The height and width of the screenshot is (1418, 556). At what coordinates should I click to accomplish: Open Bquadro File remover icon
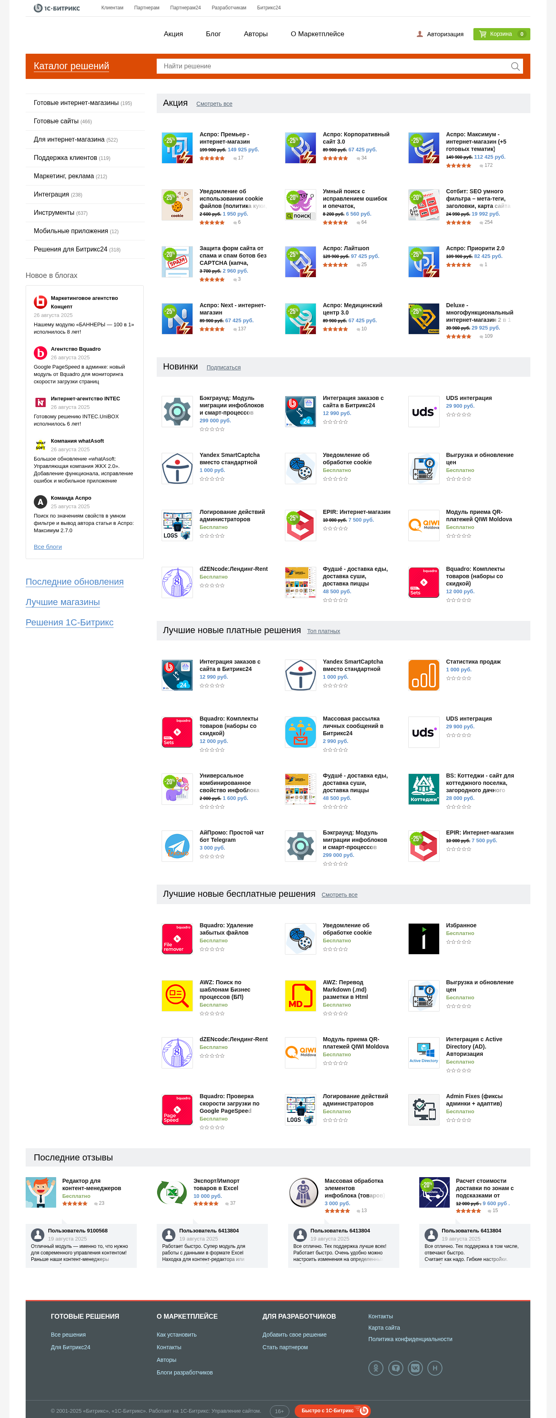pyautogui.click(x=177, y=939)
